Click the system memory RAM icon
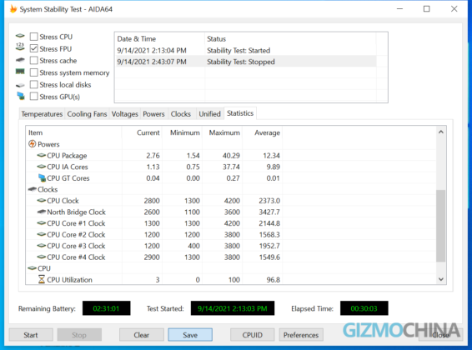This screenshot has width=472, height=350. pos(20,72)
